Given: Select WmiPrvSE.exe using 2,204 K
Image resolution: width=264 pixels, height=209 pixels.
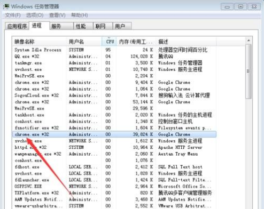Looking at the screenshot, I should point(114,76).
